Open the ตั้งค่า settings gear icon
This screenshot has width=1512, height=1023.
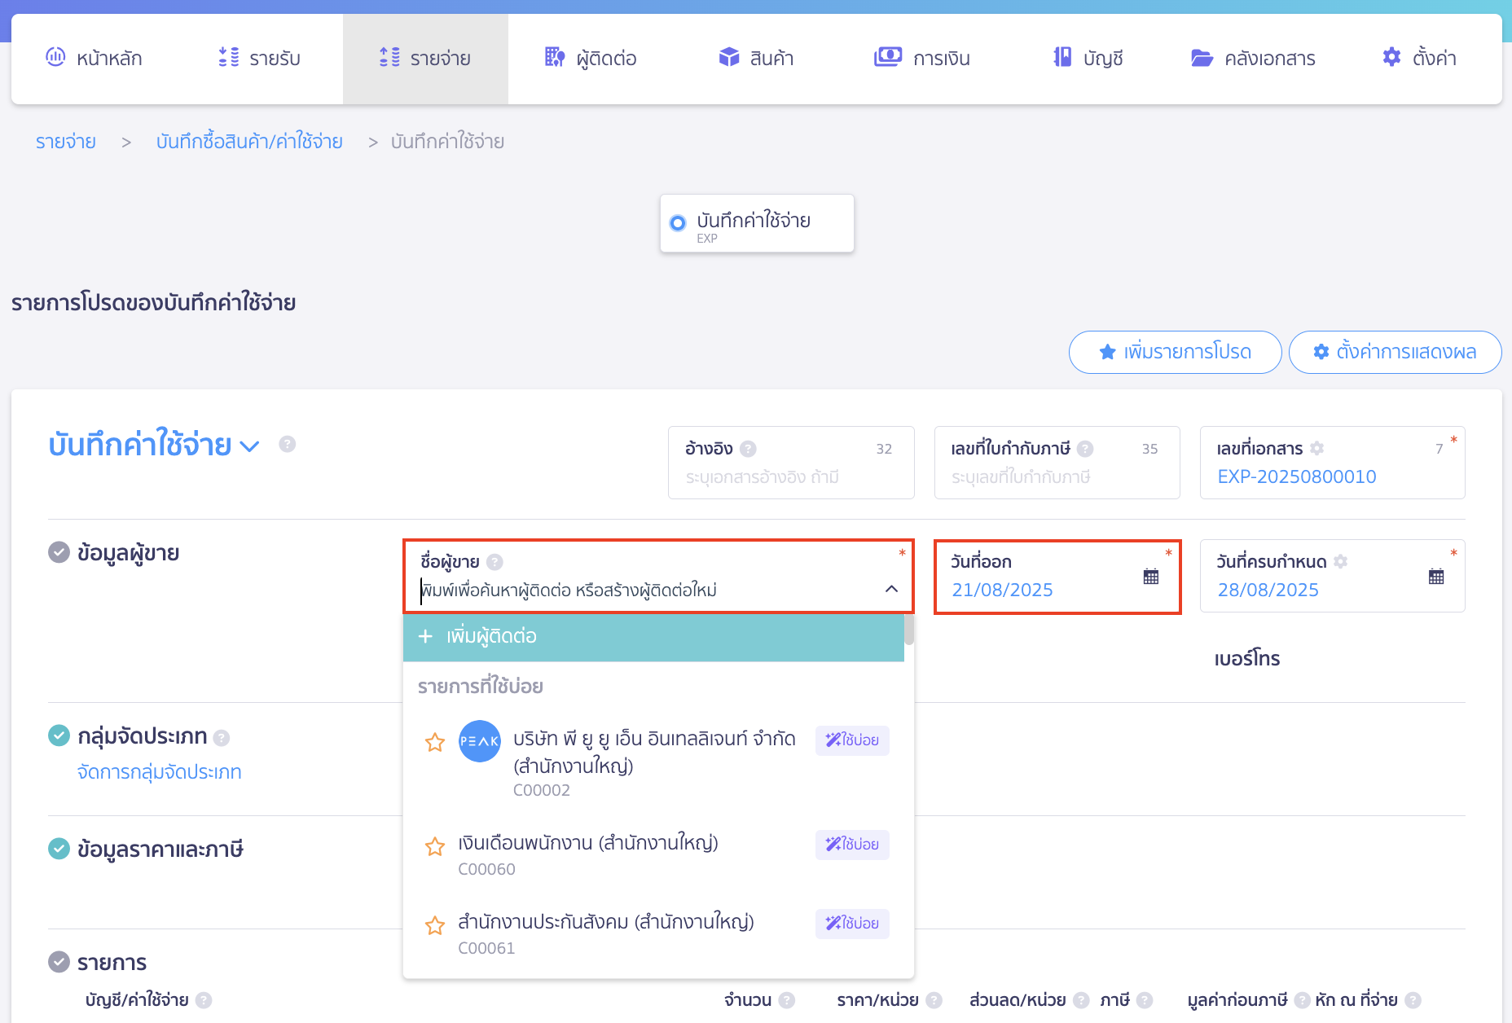pyautogui.click(x=1390, y=57)
